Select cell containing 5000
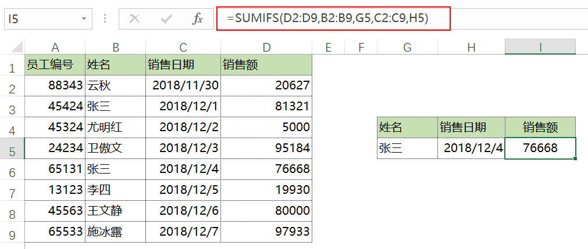This screenshot has height=249, width=588. pos(266,128)
